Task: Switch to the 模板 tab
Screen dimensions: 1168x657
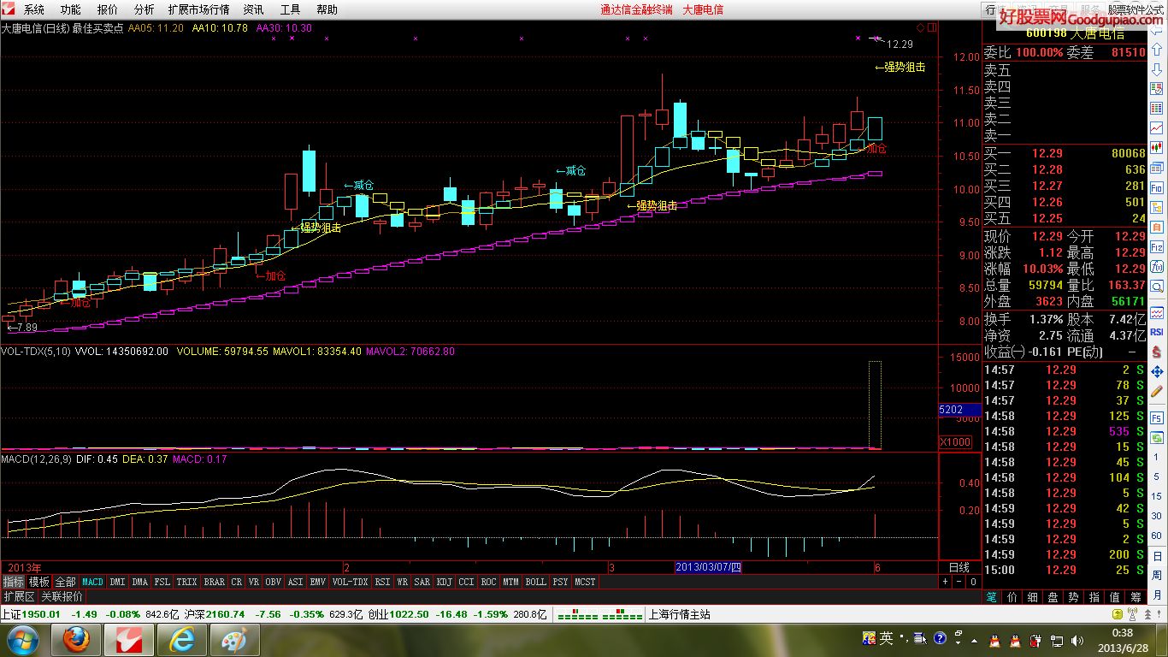Action: point(39,582)
